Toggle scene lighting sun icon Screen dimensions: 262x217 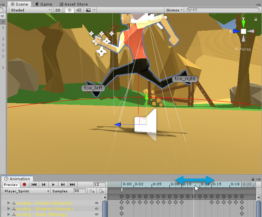click(69, 10)
